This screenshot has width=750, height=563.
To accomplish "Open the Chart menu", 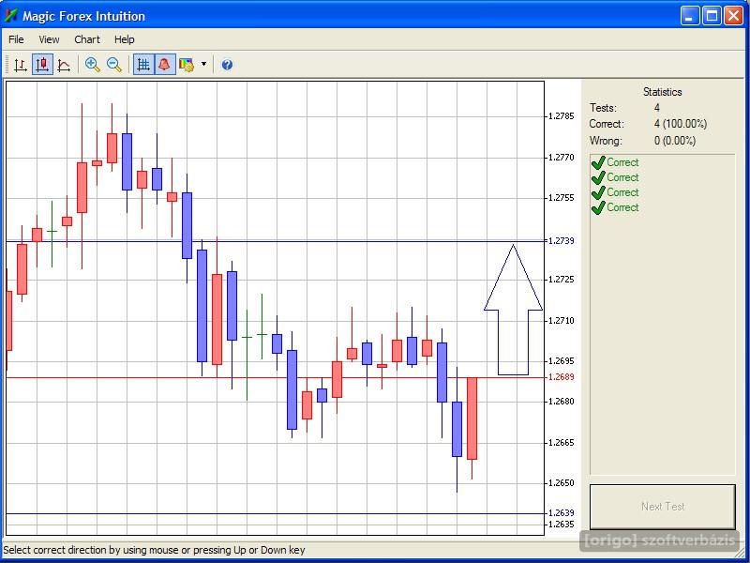I will click(87, 39).
